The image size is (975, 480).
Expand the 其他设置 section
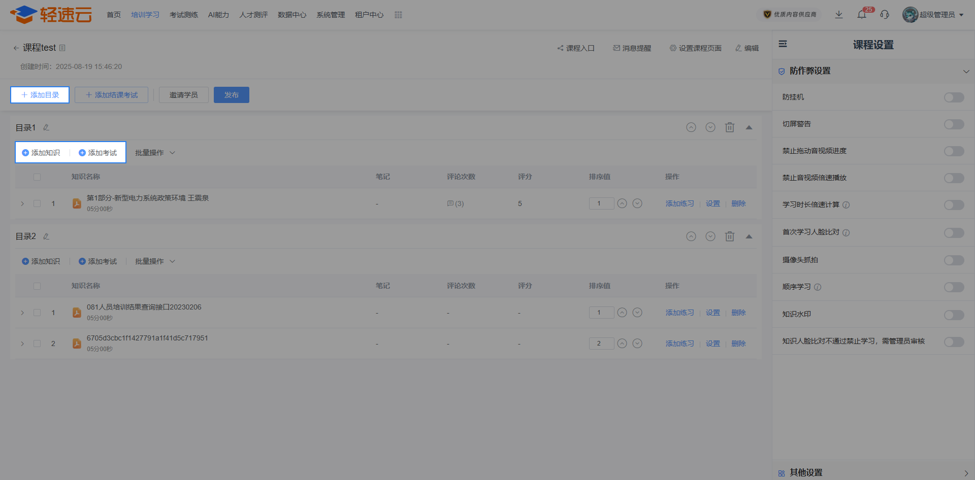click(873, 472)
